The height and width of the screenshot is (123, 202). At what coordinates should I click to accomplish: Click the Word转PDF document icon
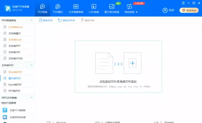tap(5, 72)
